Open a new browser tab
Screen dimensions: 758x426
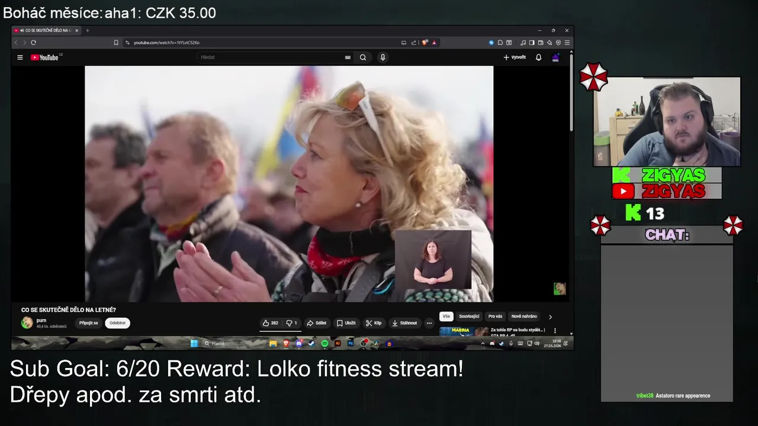[x=88, y=30]
